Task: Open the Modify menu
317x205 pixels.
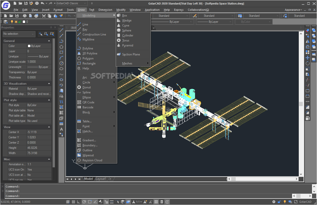Action: click(x=121, y=10)
